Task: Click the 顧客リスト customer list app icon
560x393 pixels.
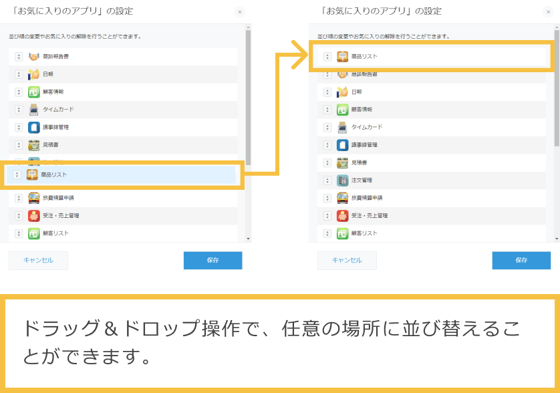Action: pyautogui.click(x=341, y=233)
